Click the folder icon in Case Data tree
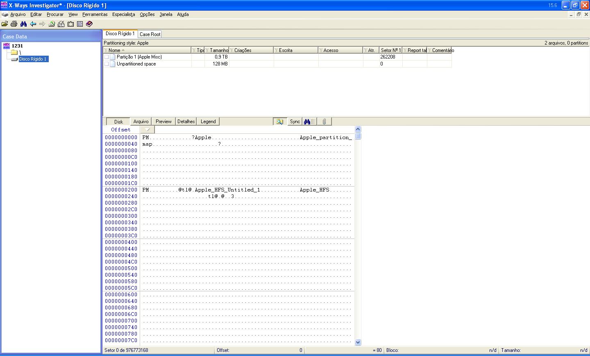The image size is (590, 356). 14,52
